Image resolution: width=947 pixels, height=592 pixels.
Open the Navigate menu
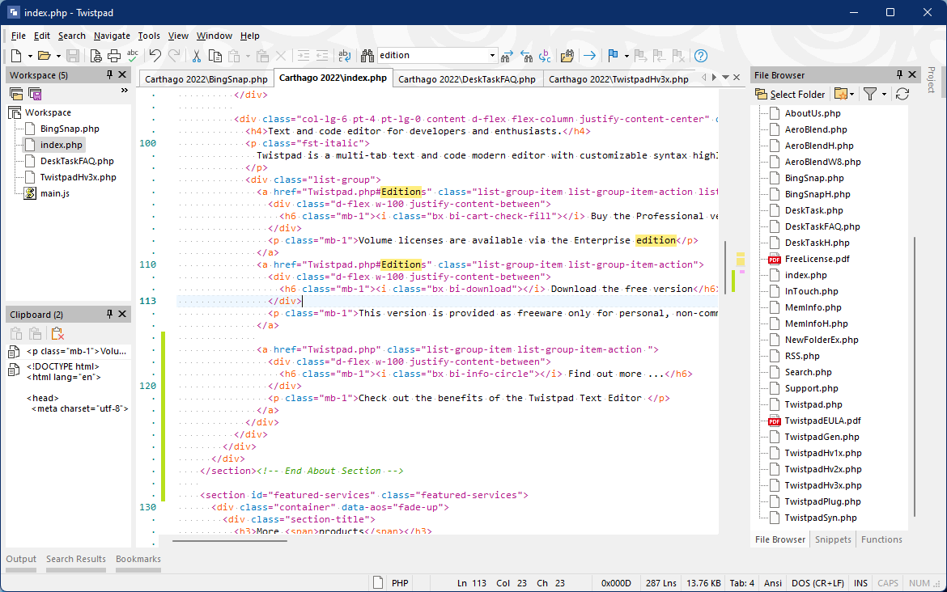coord(112,36)
